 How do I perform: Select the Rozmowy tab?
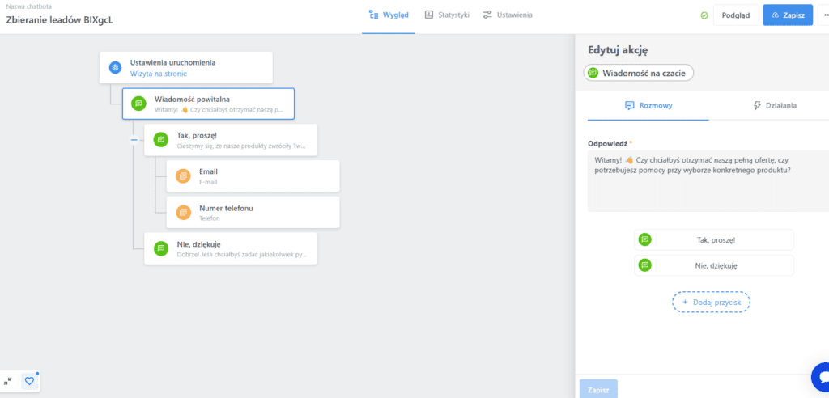(648, 105)
